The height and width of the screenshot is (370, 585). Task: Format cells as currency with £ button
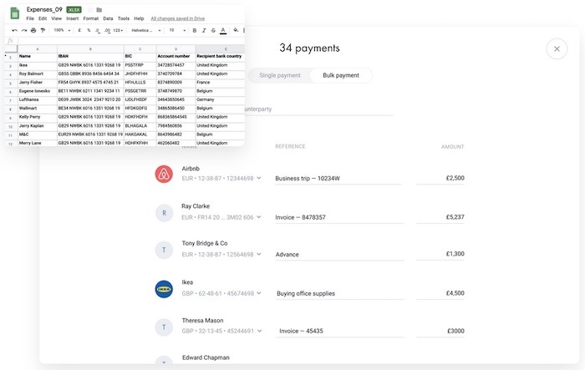click(79, 31)
